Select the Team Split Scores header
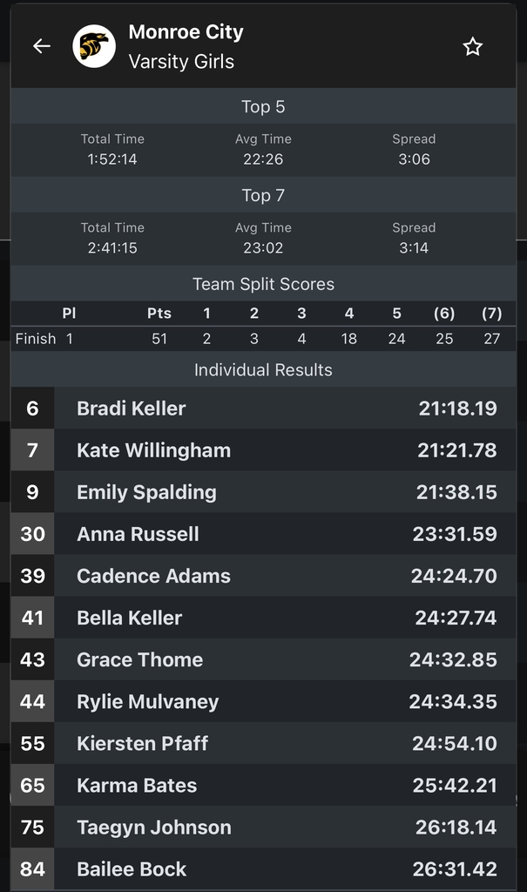 [x=263, y=284]
